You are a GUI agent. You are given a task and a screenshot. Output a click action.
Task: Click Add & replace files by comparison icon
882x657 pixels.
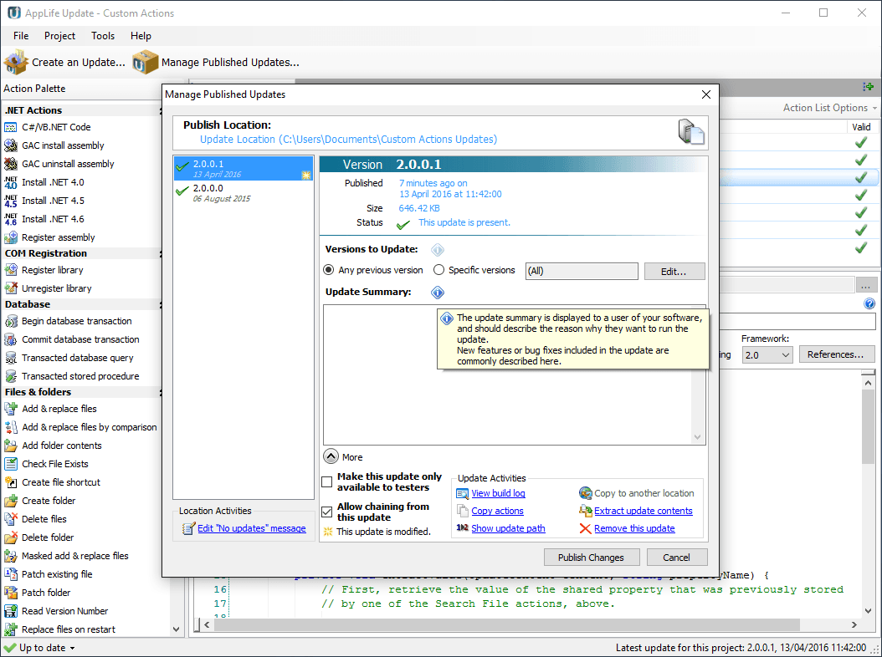point(11,428)
